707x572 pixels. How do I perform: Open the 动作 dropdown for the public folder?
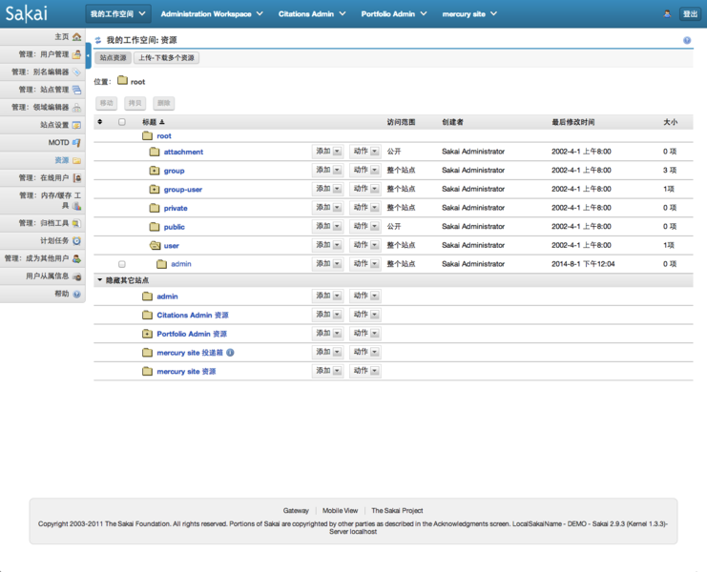pos(365,227)
